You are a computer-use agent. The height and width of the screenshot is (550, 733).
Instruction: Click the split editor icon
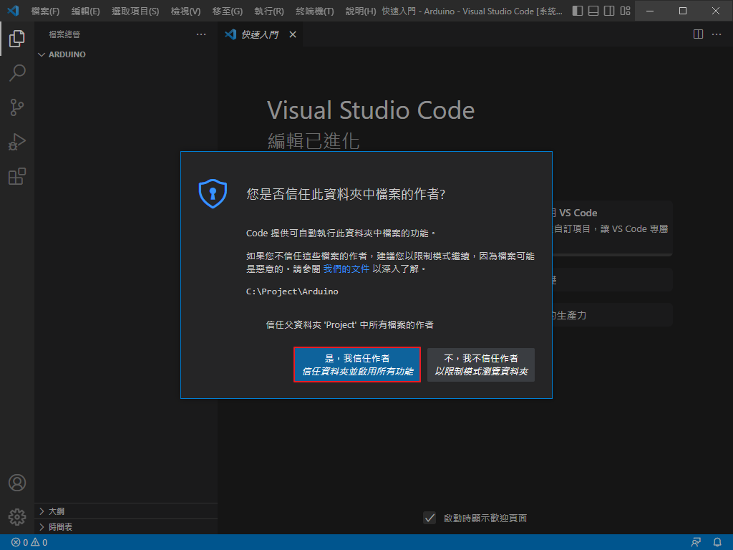pyautogui.click(x=699, y=34)
